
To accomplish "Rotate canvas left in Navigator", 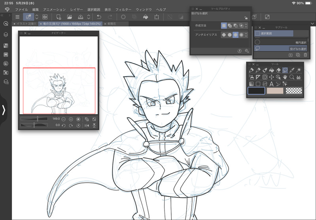I will click(64, 125).
